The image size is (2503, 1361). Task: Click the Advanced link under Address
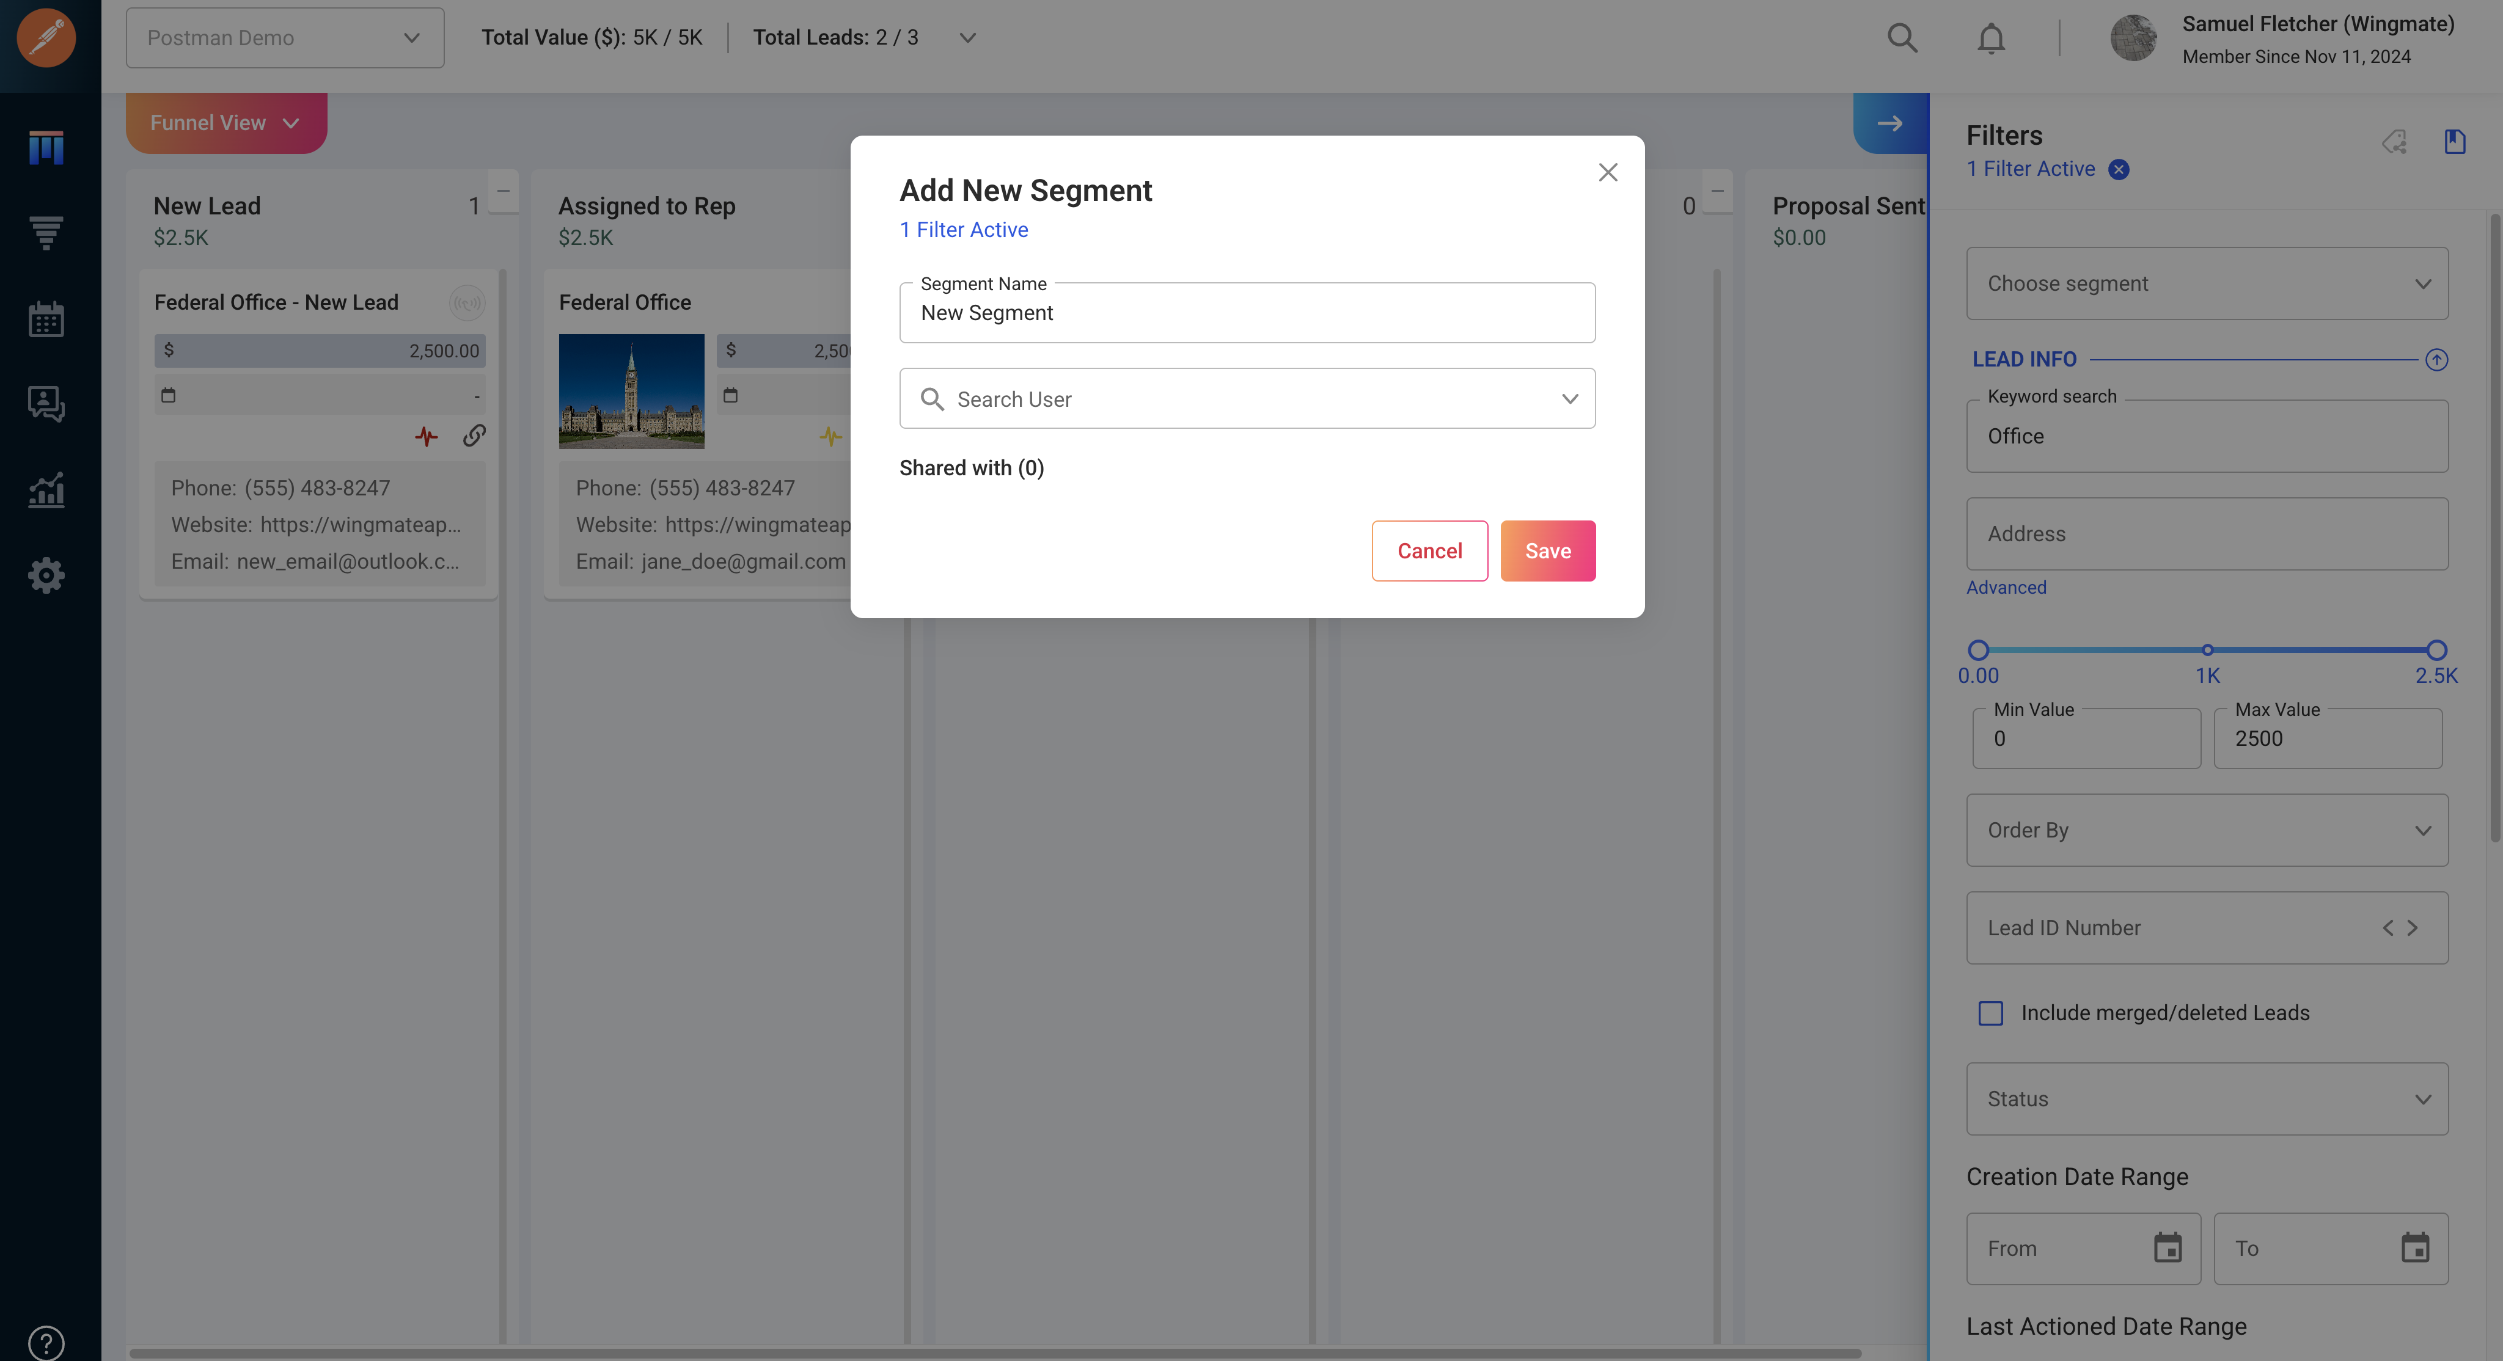[x=2006, y=588]
